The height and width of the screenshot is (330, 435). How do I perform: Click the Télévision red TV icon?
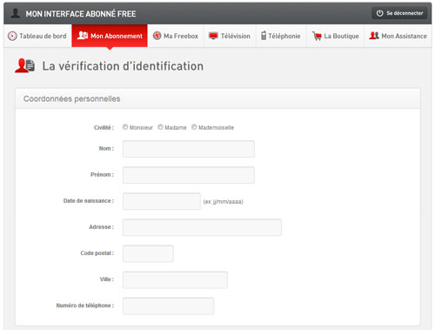213,36
